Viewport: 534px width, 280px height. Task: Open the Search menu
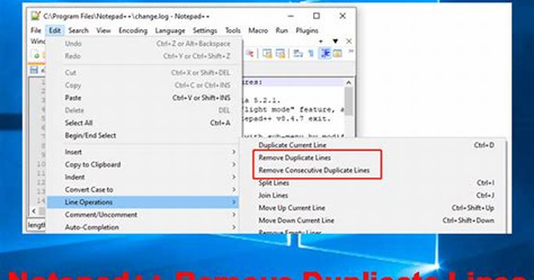click(78, 31)
